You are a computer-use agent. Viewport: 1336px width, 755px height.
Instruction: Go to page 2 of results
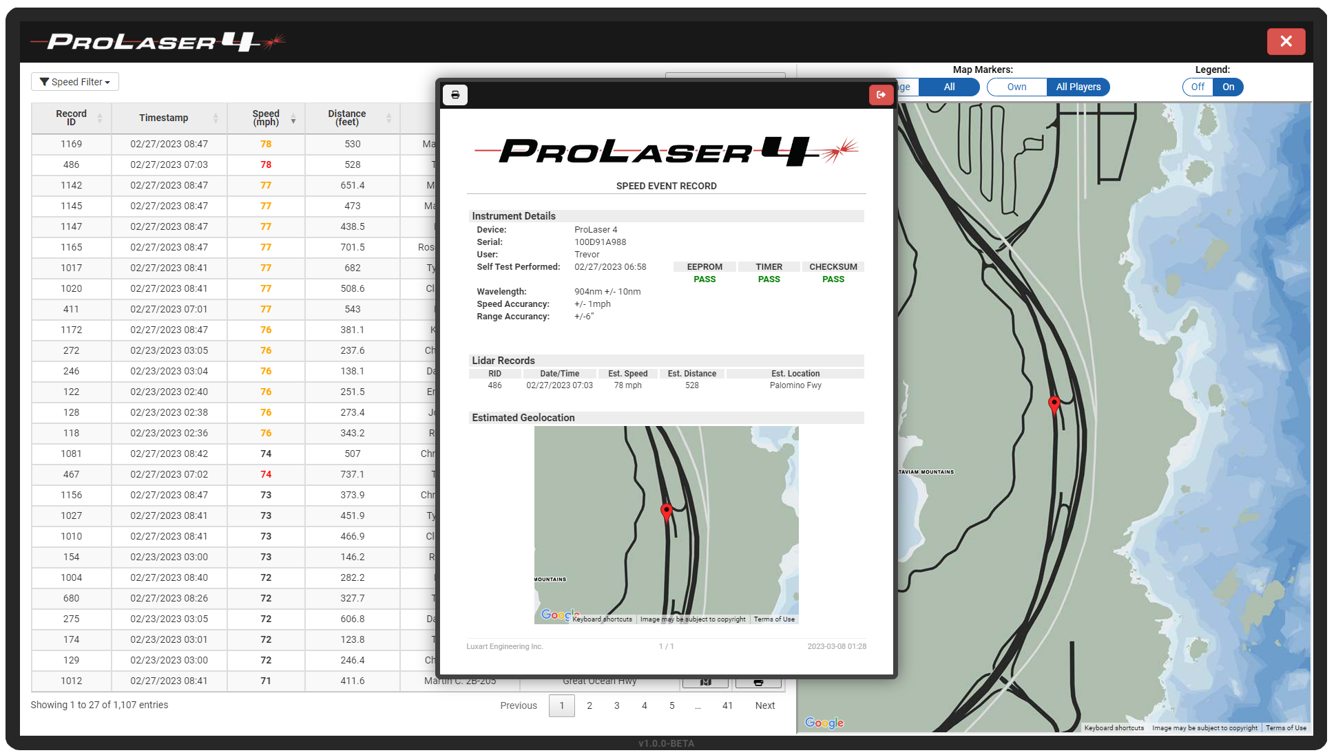[589, 705]
